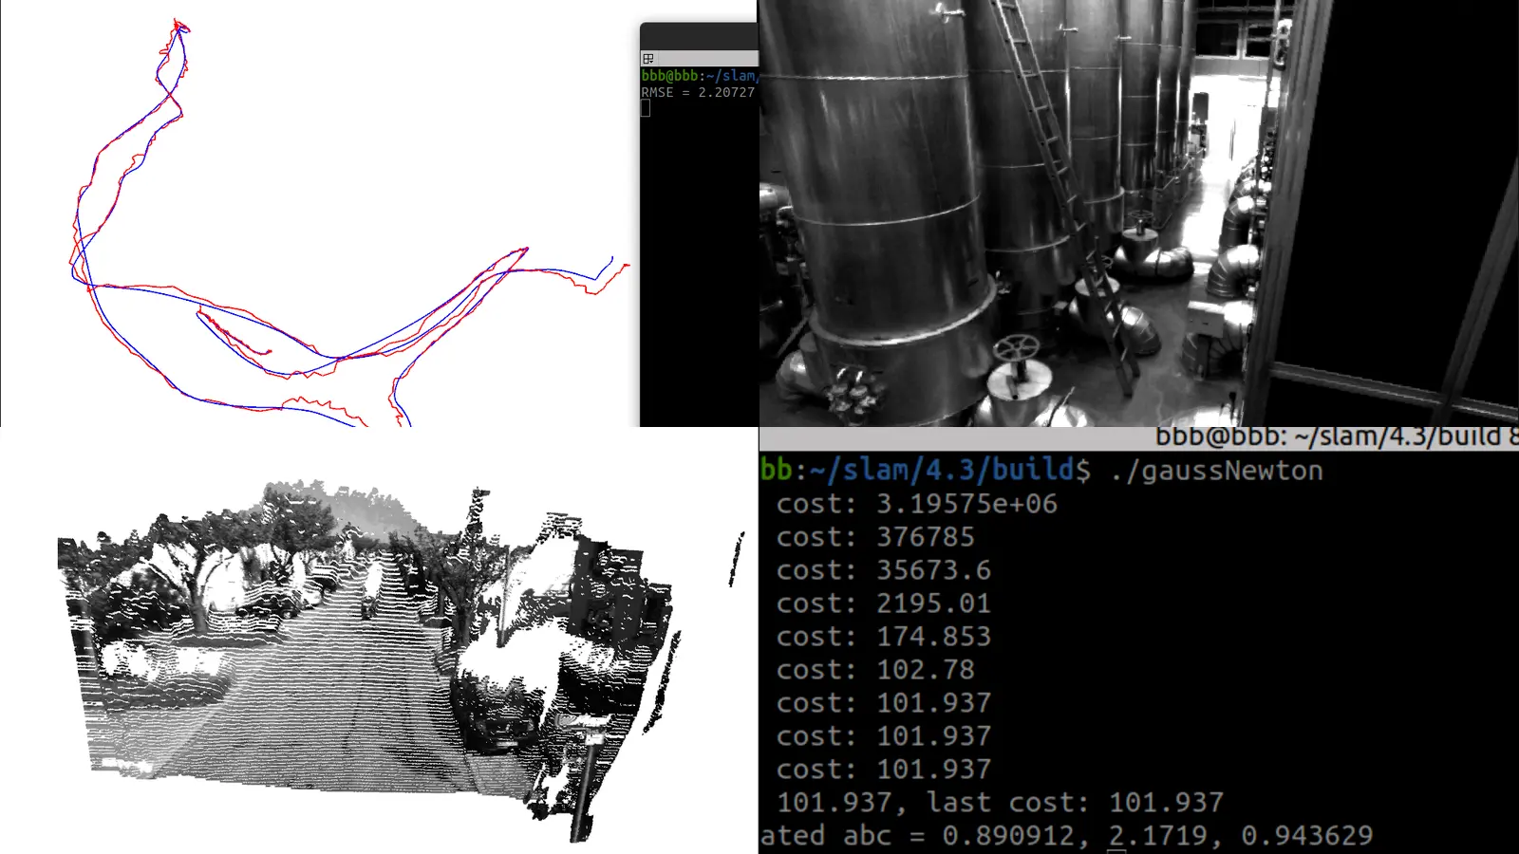1519x854 pixels.
Task: Click the terminal grid layout icon
Action: (x=647, y=59)
